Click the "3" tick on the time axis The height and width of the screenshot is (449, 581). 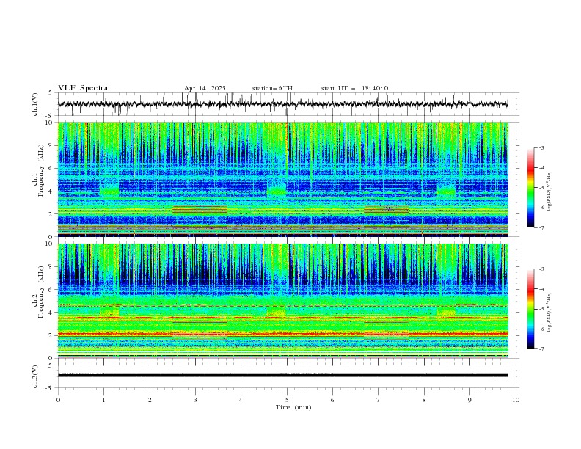(196, 400)
